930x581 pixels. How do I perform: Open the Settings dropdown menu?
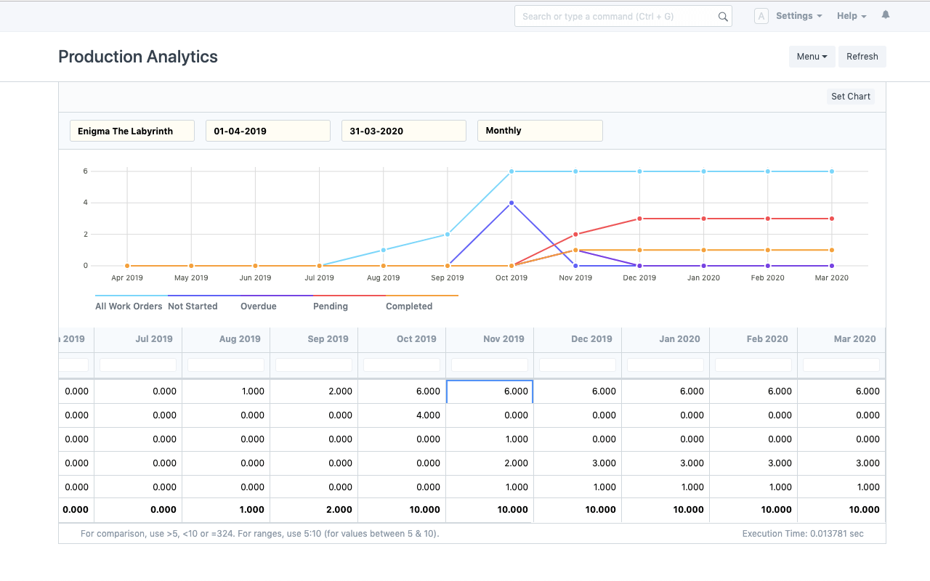[x=798, y=16]
